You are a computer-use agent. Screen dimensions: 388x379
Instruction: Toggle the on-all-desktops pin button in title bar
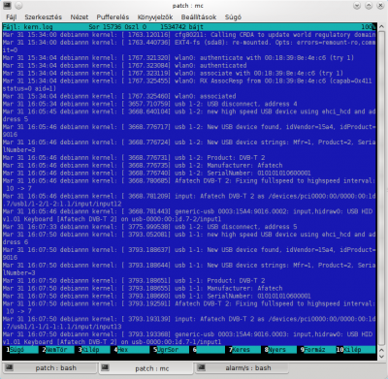tap(18, 6)
